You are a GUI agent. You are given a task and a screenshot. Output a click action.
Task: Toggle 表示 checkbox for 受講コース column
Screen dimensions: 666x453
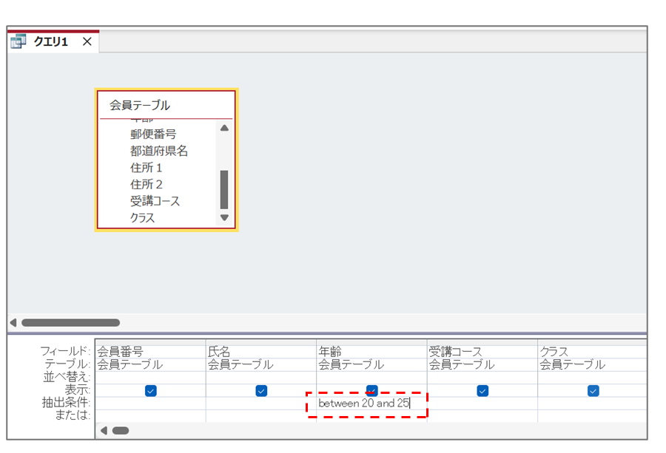(482, 391)
